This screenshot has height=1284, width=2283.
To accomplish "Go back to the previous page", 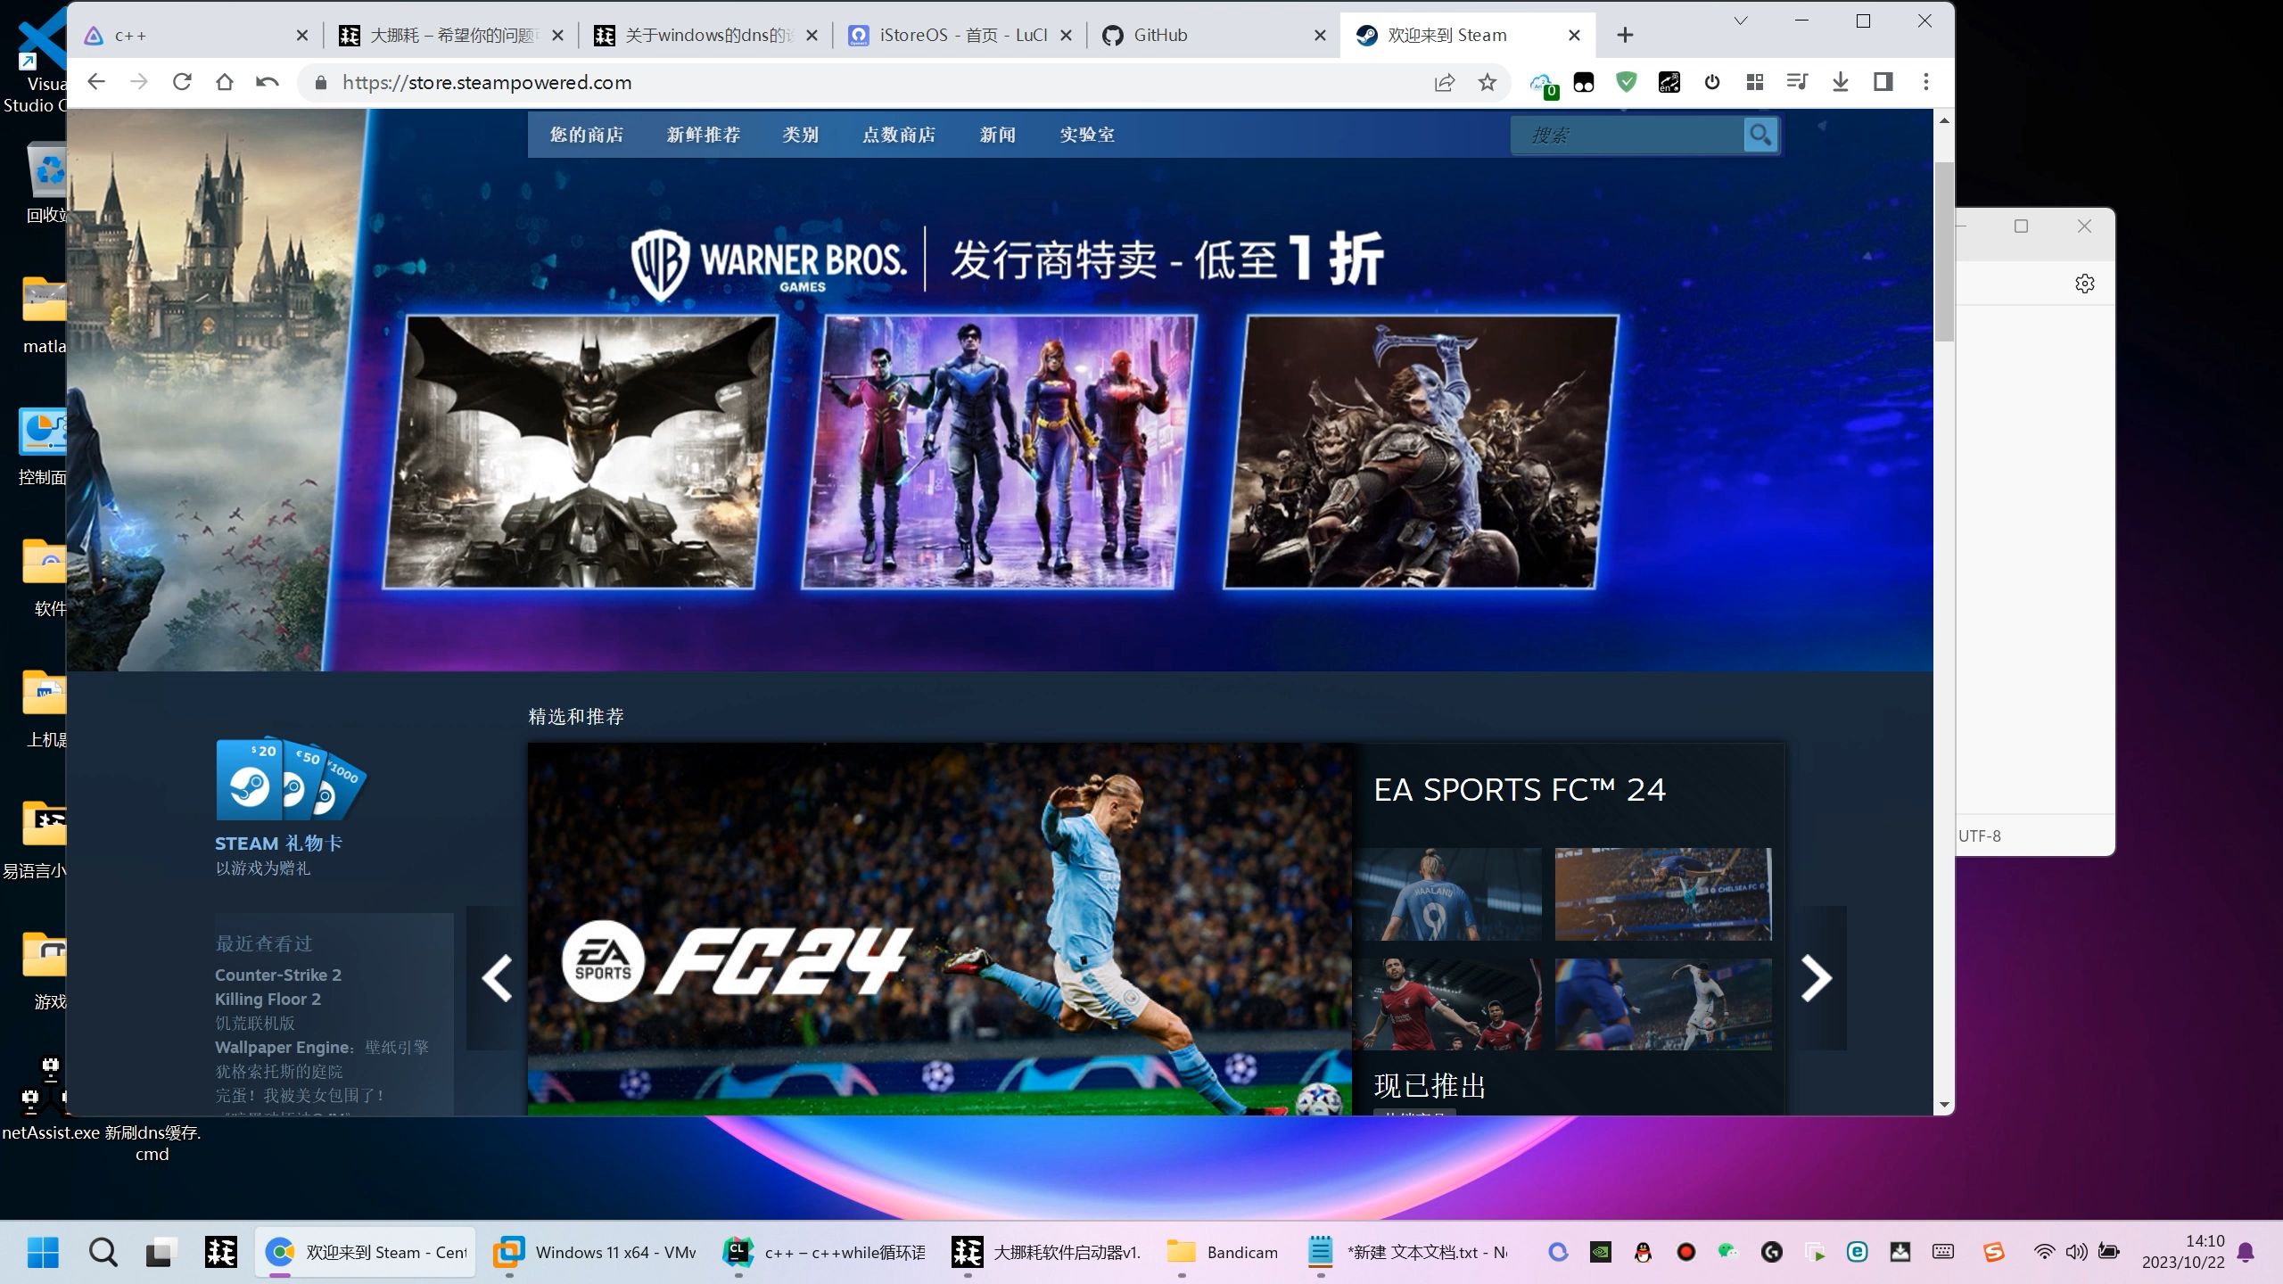I will [x=96, y=82].
